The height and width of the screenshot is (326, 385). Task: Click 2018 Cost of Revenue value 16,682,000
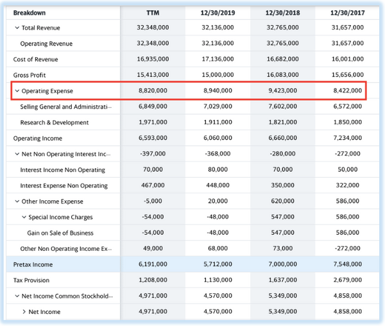click(282, 59)
